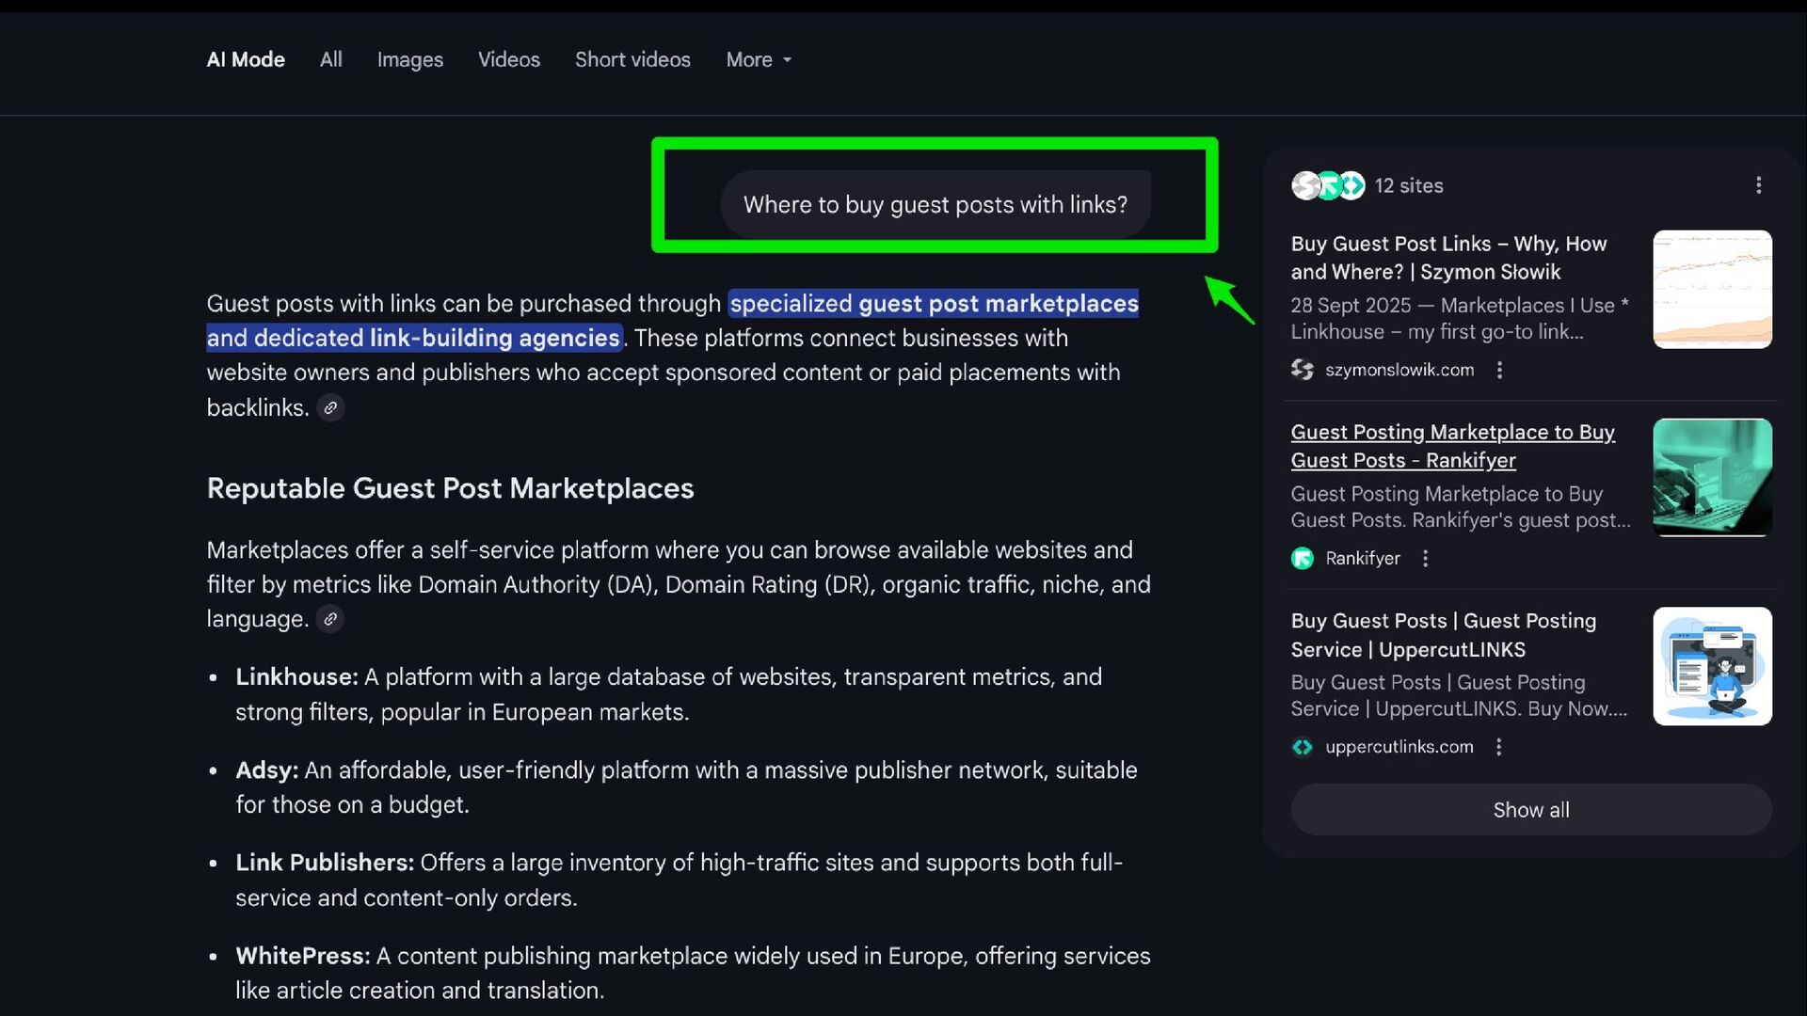Expand the More dropdown menu

pos(759,59)
